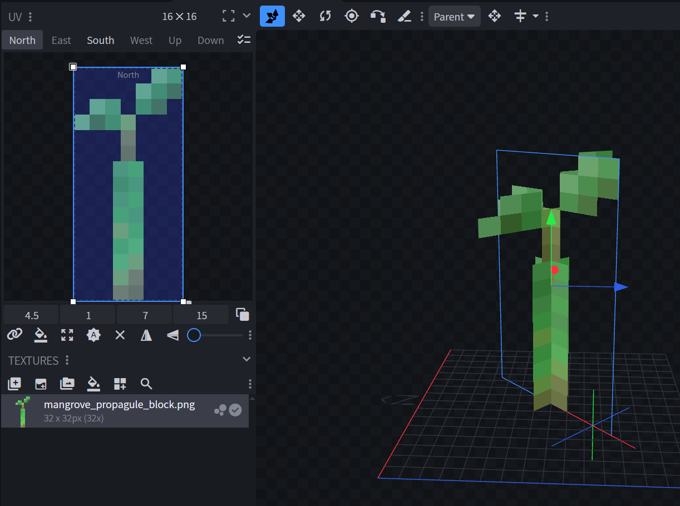
Task: Click the green Y-axis gizmo arrow
Action: (x=551, y=217)
